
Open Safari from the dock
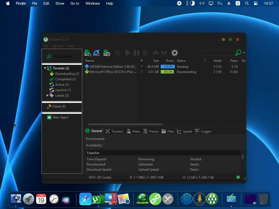pos(85,199)
